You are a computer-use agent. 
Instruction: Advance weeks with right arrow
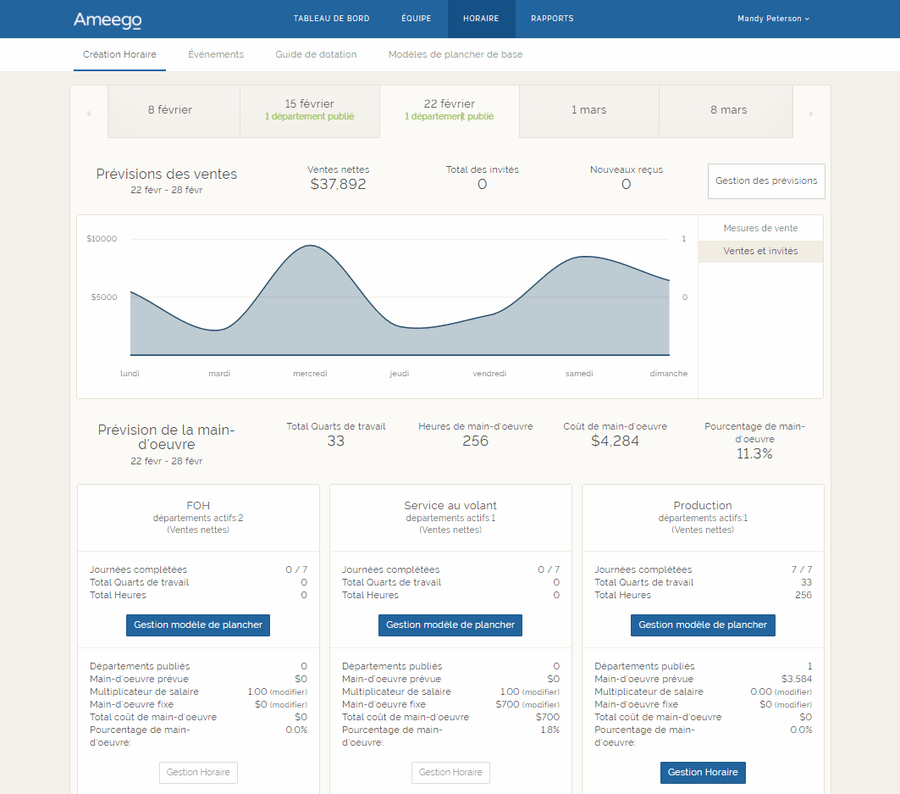point(810,113)
